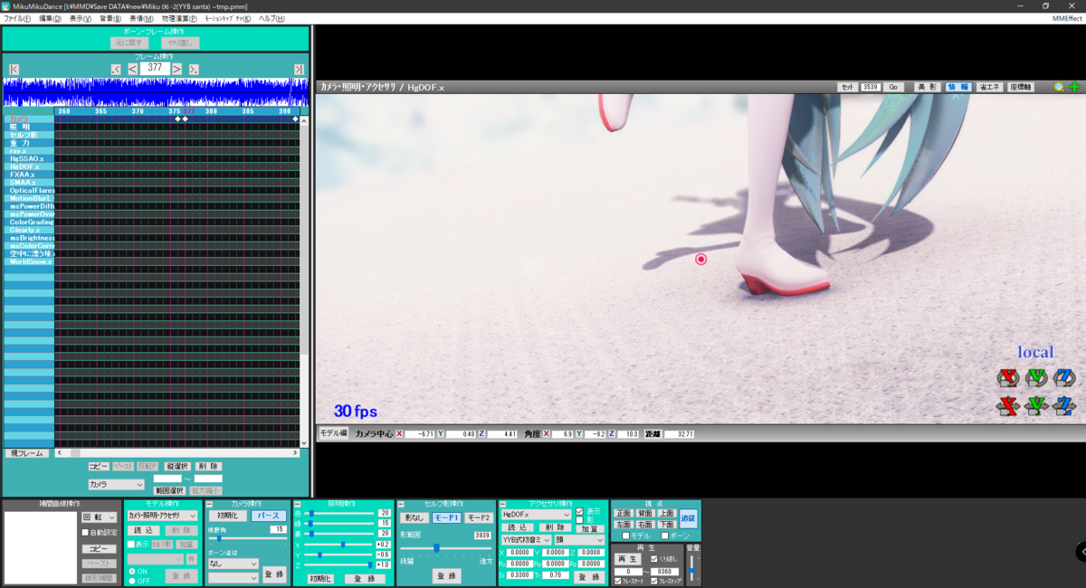This screenshot has width=1086, height=588.
Task: Toggle 自動設定 checkbox in interpolation panel
Action: click(x=86, y=533)
